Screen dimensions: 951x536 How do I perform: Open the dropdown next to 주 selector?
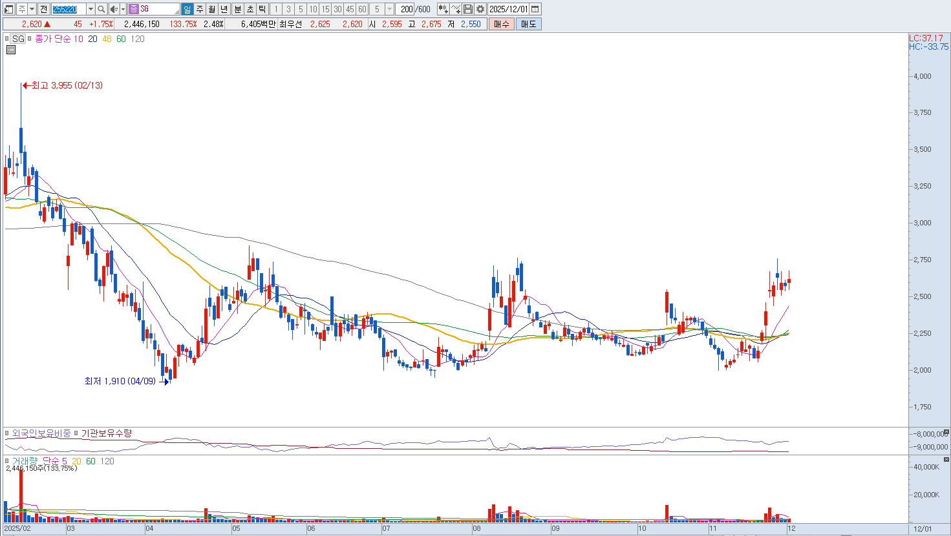tap(32, 9)
